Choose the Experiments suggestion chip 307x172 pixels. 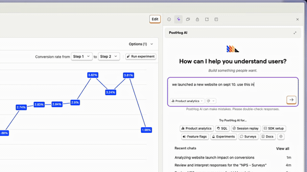point(224,137)
